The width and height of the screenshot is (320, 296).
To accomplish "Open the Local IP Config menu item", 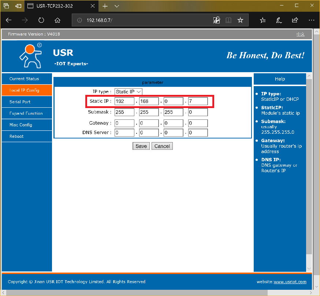I will (27, 90).
